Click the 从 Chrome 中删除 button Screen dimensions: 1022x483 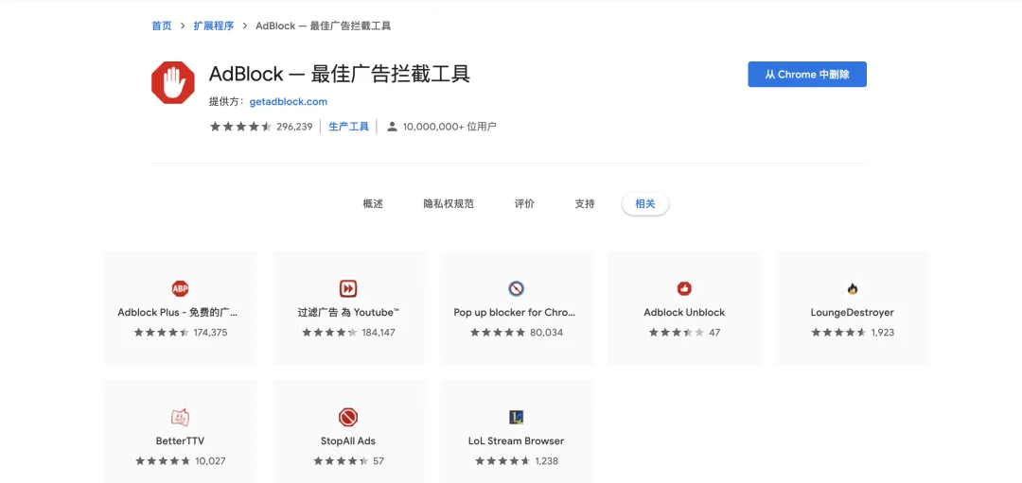(x=807, y=75)
